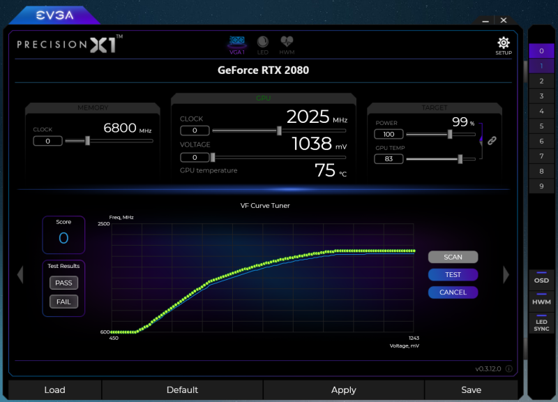
Task: Close the Precision X1 window
Action: coord(504,20)
